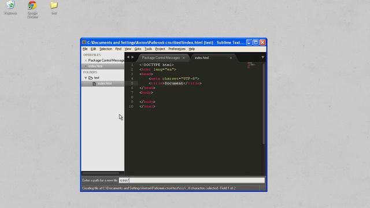The image size is (370, 208).
Task: Click line number 8 in the gutter
Action: pos(132,97)
